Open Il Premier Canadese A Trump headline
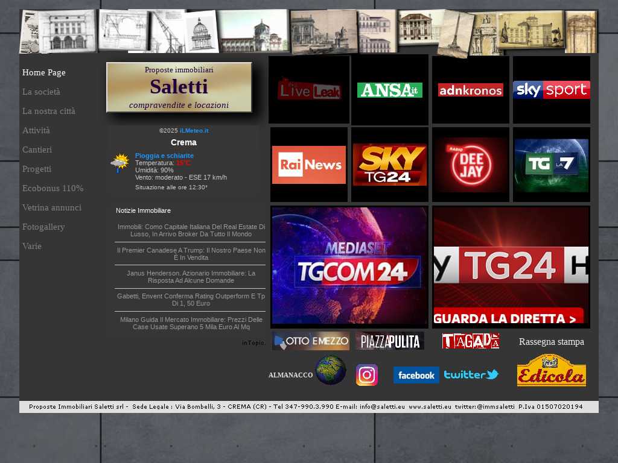This screenshot has height=463, width=618. point(191,254)
